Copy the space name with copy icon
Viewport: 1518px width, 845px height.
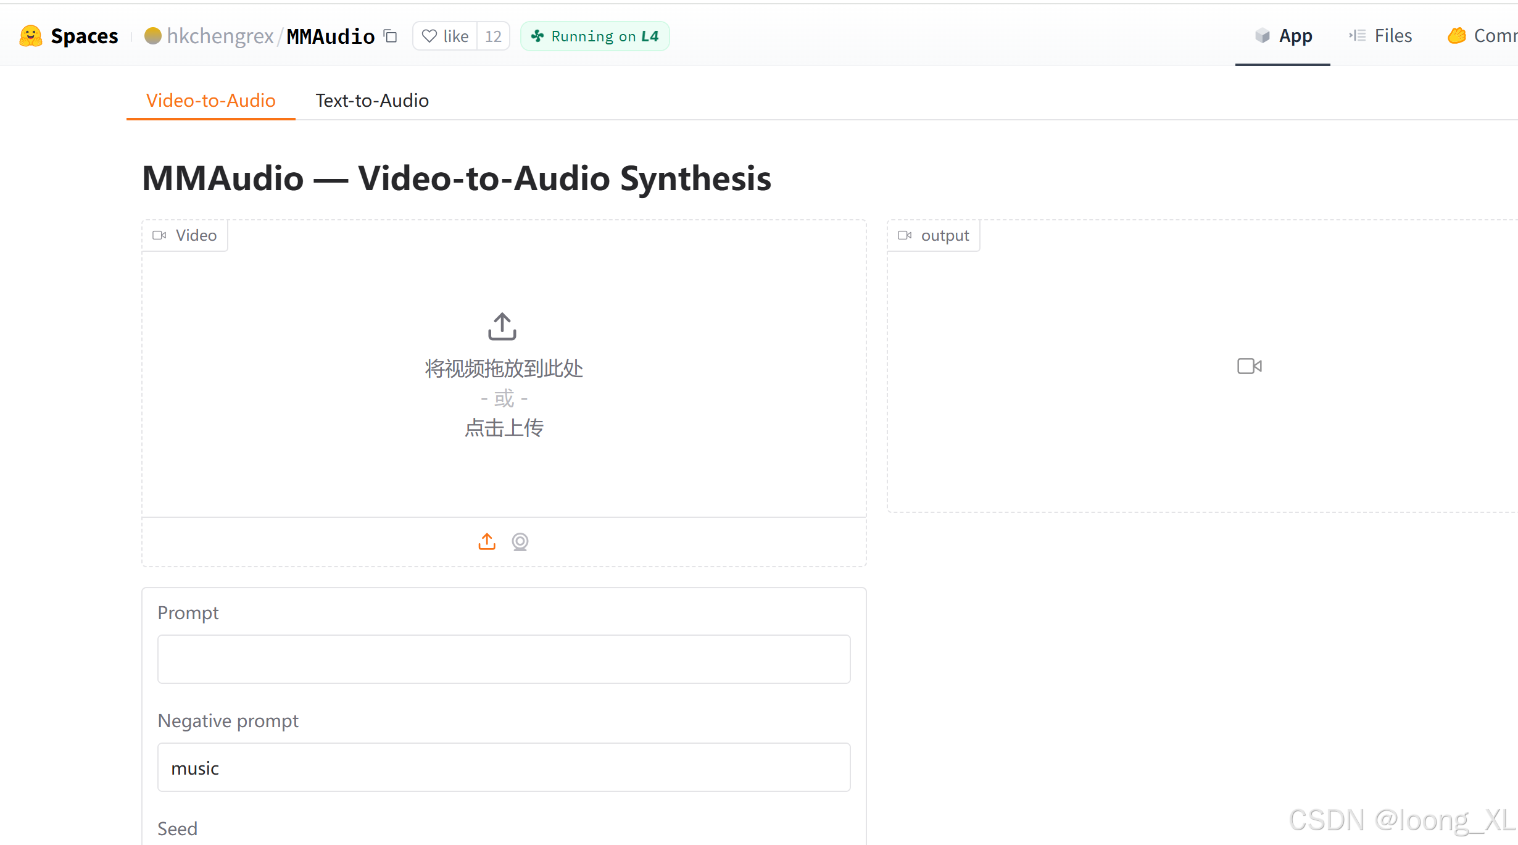click(x=390, y=36)
